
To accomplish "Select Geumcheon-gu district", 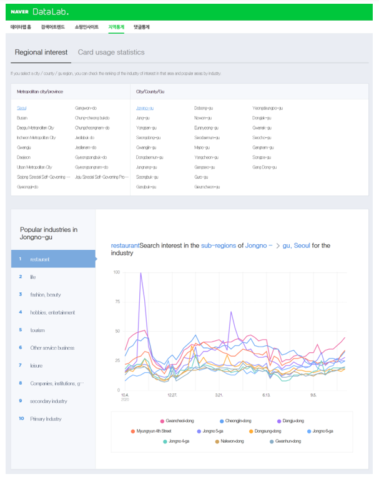I will tap(207, 187).
